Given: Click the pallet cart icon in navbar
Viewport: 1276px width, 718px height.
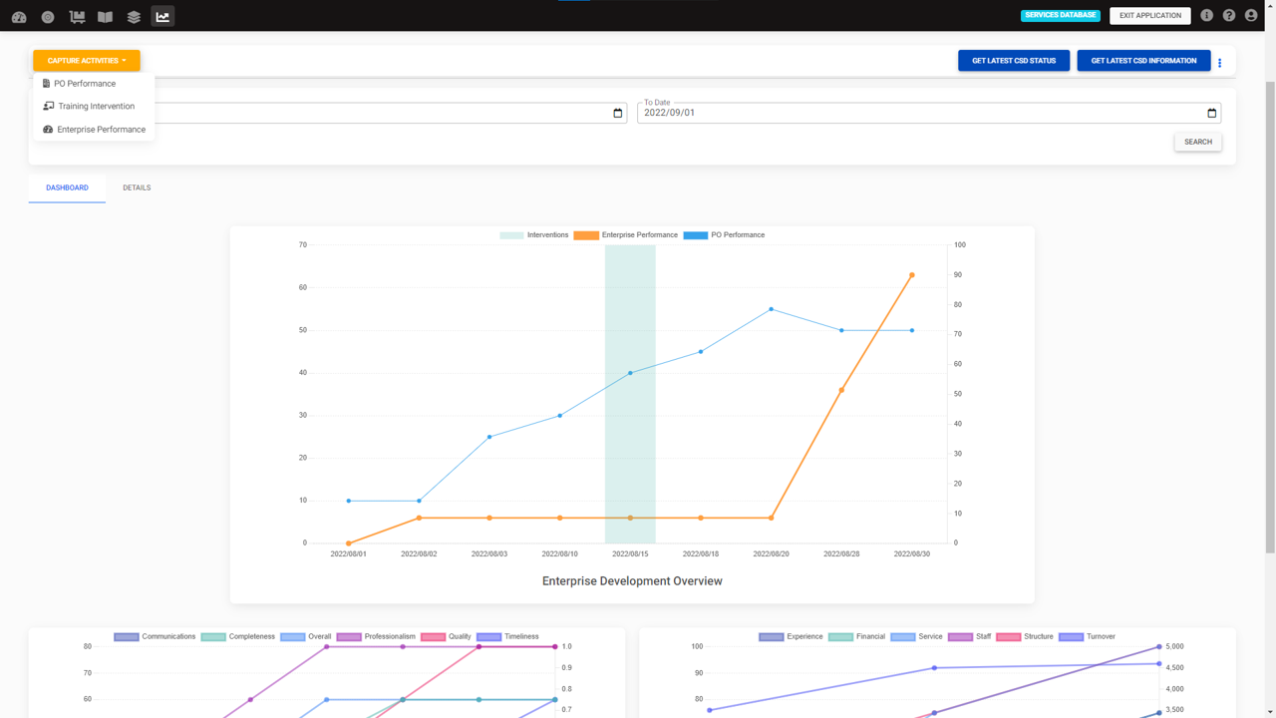Looking at the screenshot, I should [77, 16].
